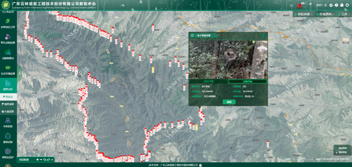The height and width of the screenshot is (167, 352).
Task: Click the power logout icon
Action: tap(347, 5)
